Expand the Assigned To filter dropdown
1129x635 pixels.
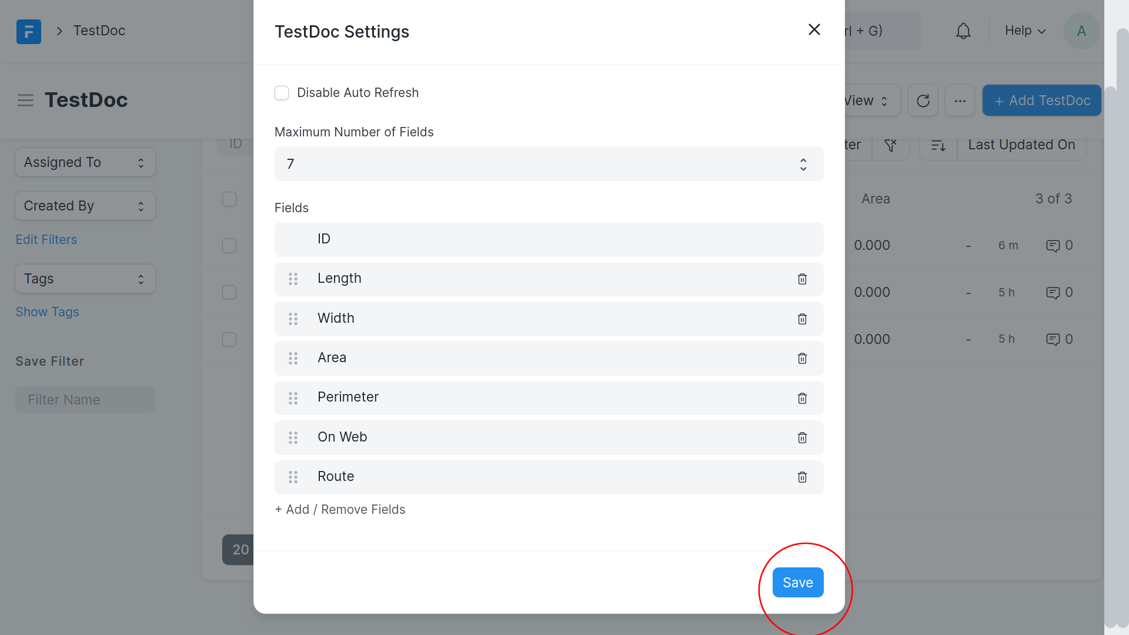point(85,162)
